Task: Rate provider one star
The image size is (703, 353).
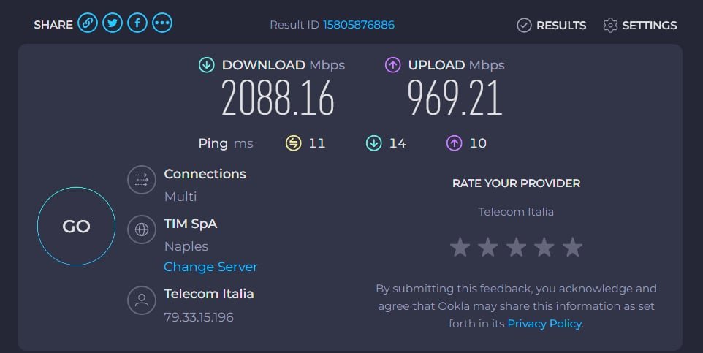Action: click(x=460, y=247)
